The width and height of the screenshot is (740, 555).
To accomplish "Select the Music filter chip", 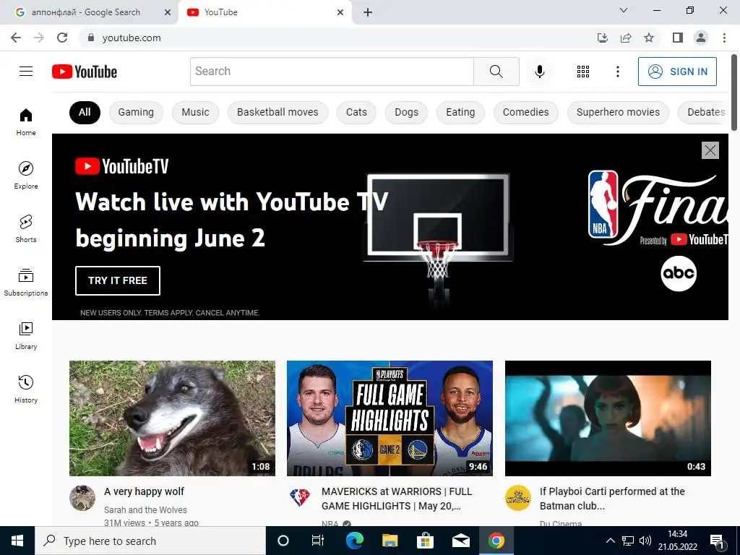I will (195, 112).
